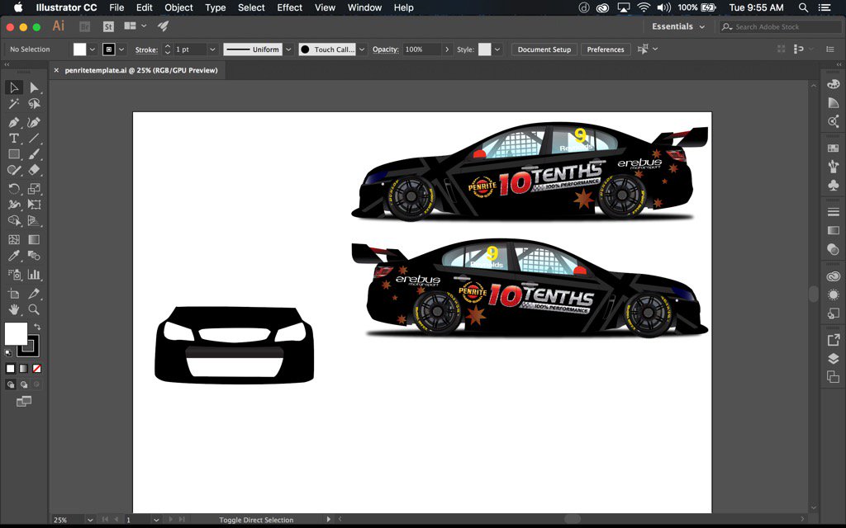Select the Artboard tool

click(14, 294)
